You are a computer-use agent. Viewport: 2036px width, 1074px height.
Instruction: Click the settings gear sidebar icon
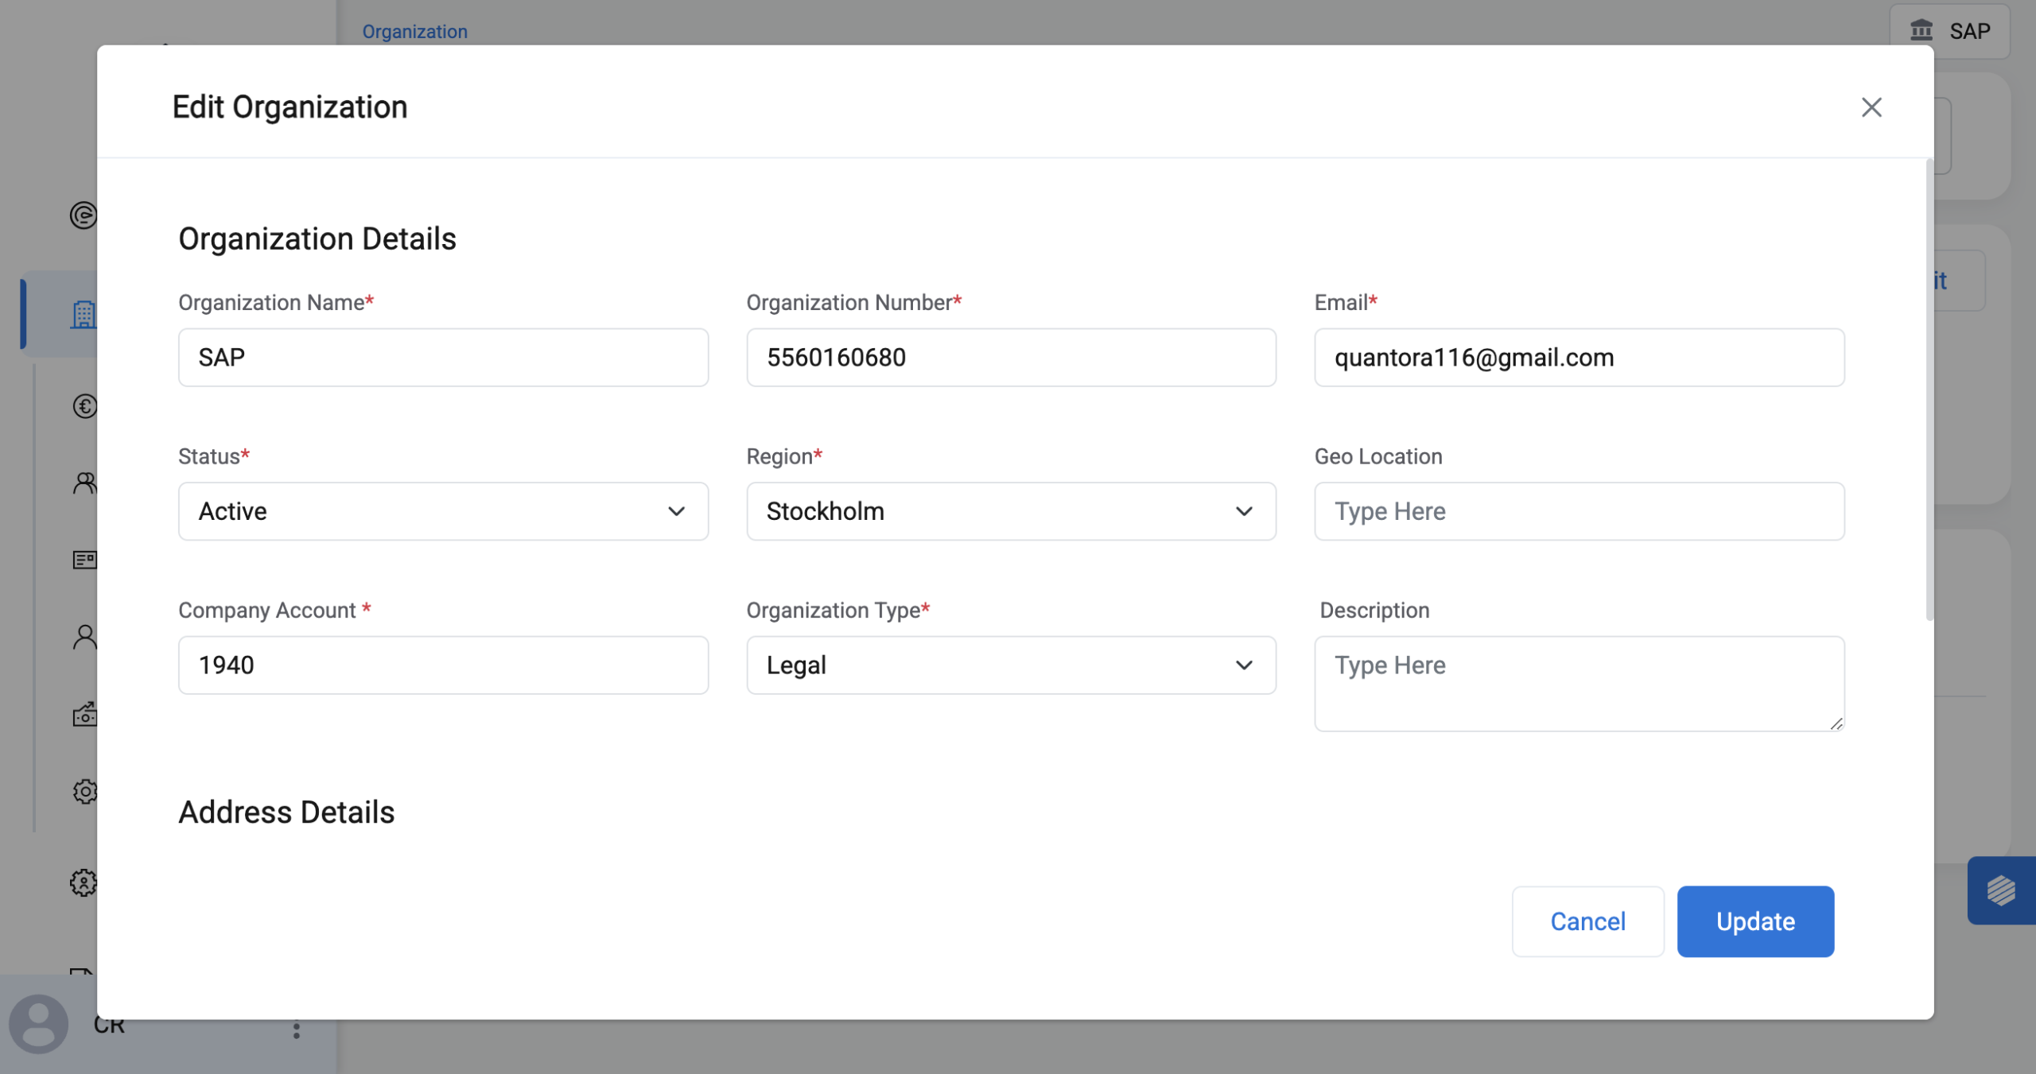[x=84, y=791]
